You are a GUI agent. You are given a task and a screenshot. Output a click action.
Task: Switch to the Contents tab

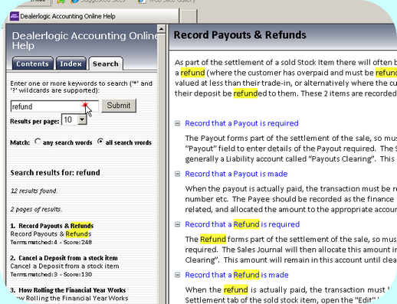coord(32,64)
